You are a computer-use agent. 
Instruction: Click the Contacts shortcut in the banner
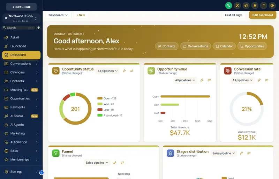coord(167,46)
